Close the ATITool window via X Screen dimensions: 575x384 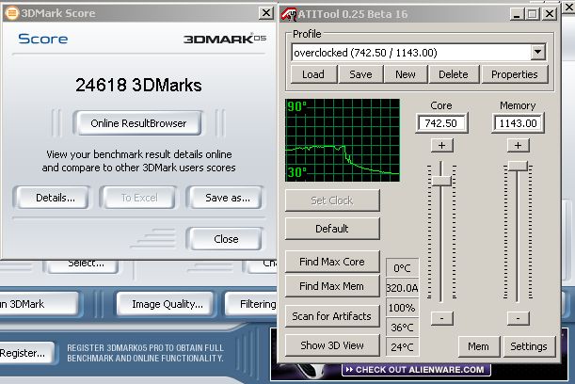click(x=550, y=14)
